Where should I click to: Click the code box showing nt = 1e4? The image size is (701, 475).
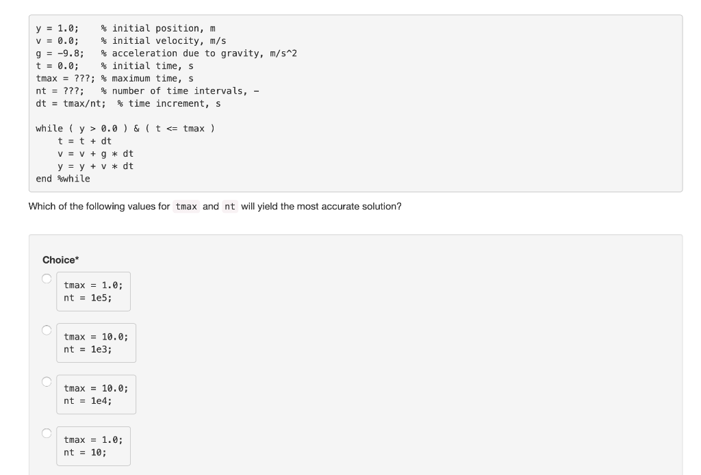click(95, 394)
